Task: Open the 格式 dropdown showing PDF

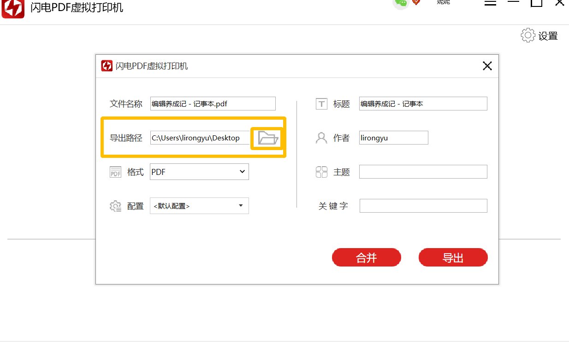Action: (x=199, y=171)
